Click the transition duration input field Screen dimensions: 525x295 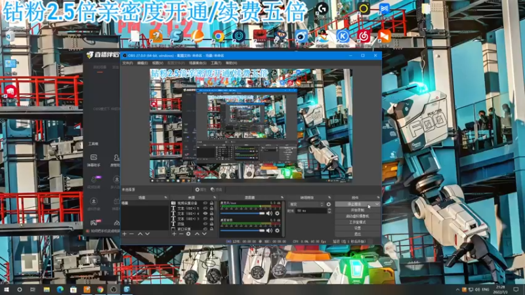click(311, 210)
